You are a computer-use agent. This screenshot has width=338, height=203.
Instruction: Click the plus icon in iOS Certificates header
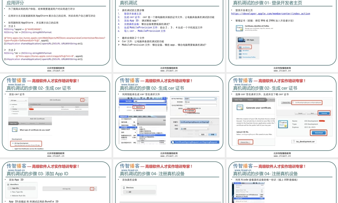click(x=82, y=100)
